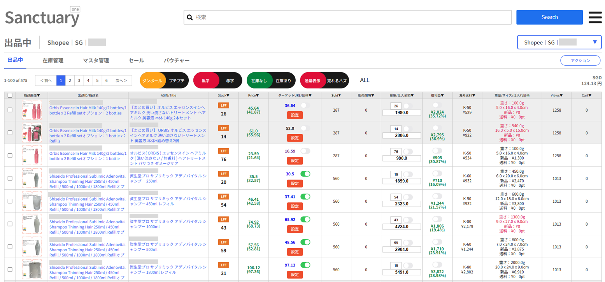This screenshot has height=282, width=605.
Task: Click the アクション button
Action: point(580,61)
